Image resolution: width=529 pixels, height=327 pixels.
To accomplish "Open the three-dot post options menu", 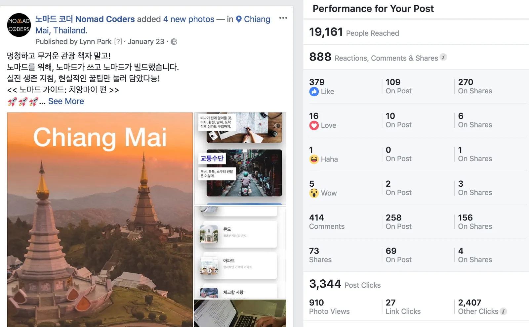I will point(283,18).
